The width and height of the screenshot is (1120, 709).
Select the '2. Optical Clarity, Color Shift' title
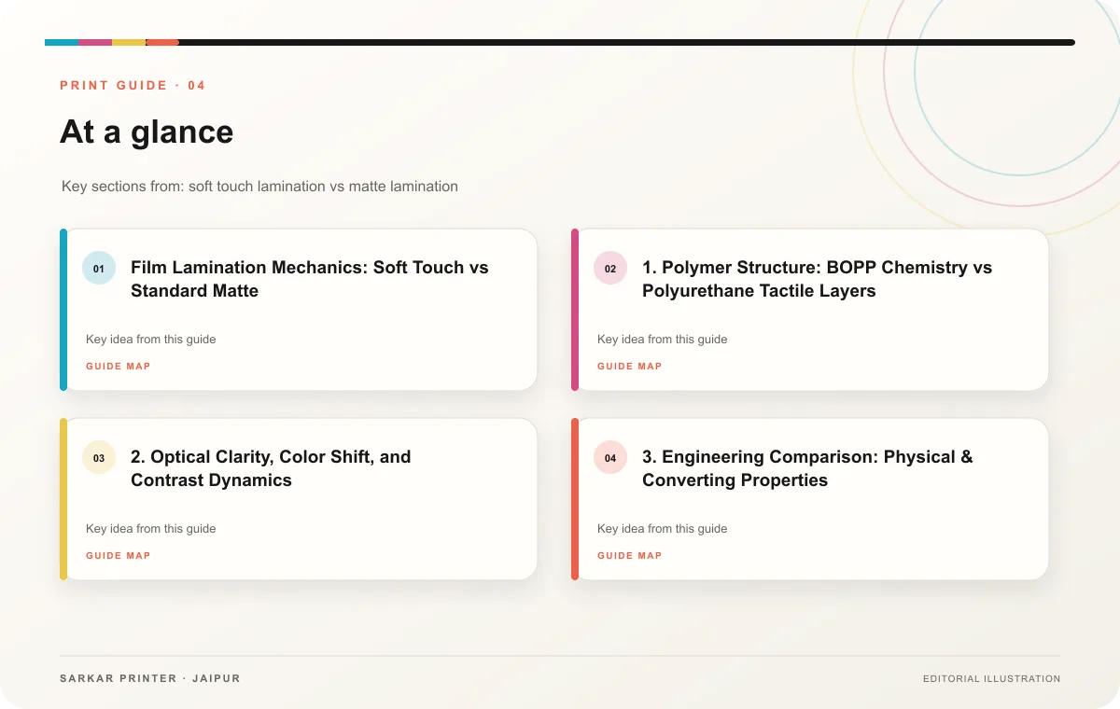point(271,468)
